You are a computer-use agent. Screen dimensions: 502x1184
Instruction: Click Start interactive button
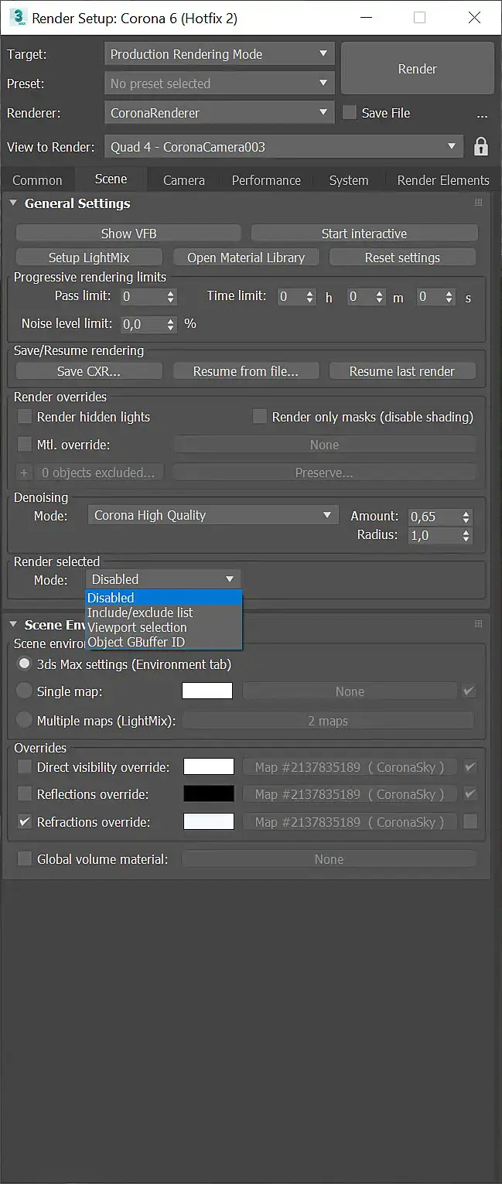pos(364,234)
